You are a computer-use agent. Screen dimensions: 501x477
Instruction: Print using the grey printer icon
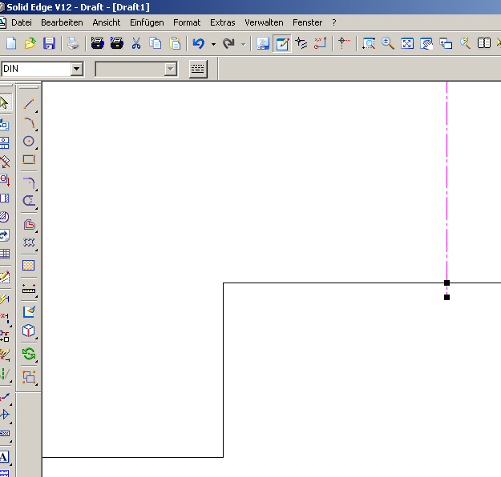73,43
